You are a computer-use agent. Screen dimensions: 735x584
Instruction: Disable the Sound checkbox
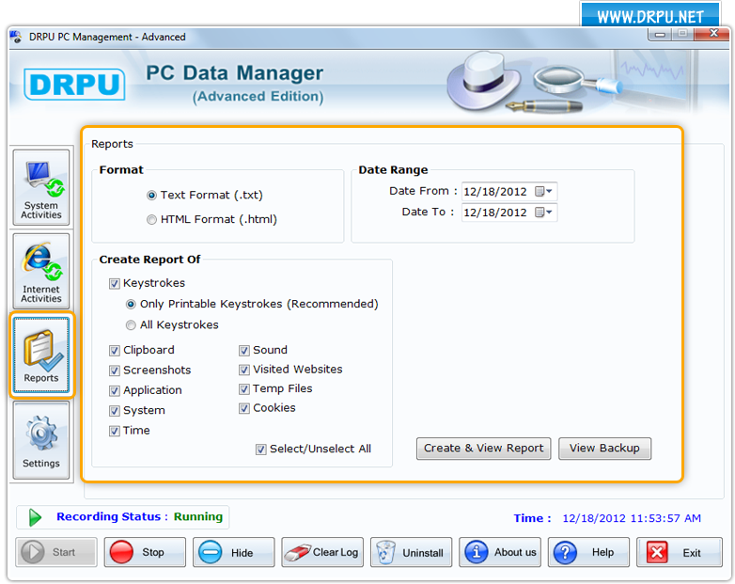pos(244,351)
